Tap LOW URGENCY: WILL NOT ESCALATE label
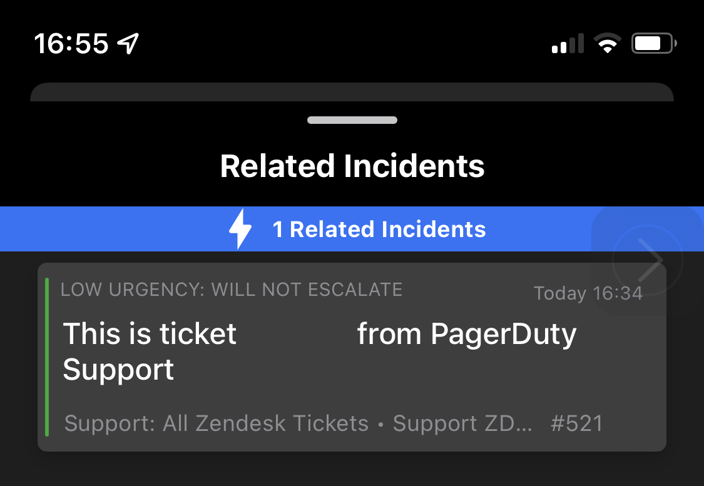The width and height of the screenshot is (704, 486). click(x=231, y=290)
